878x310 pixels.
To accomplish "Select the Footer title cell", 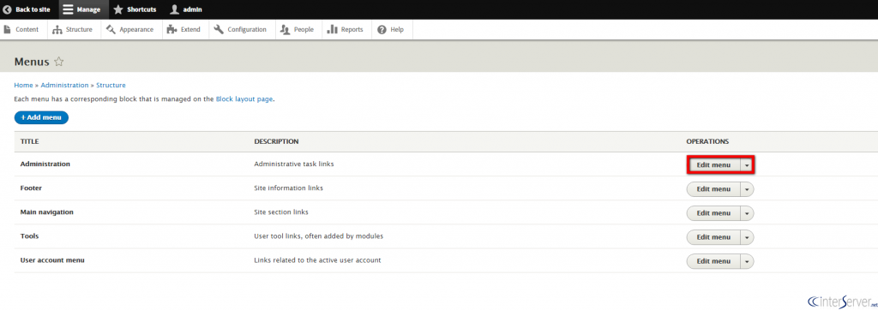I will point(32,188).
